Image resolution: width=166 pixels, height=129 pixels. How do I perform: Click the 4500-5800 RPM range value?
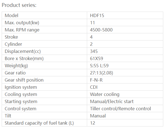click(x=101, y=30)
